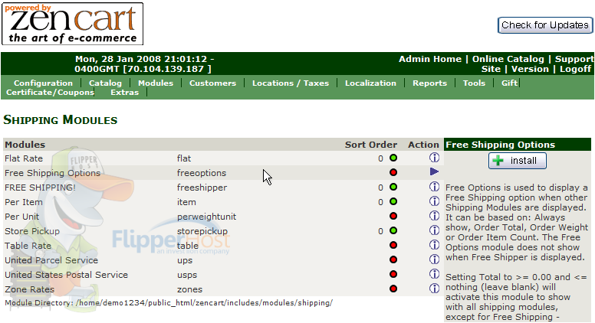Select the Free Shipping Options module name
The height and width of the screenshot is (323, 595).
(x=52, y=173)
